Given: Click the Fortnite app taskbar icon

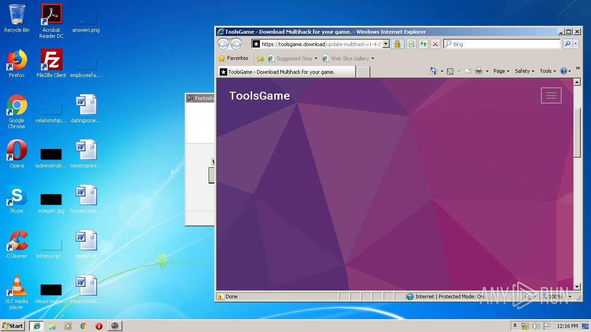Looking at the screenshot, I should [115, 326].
